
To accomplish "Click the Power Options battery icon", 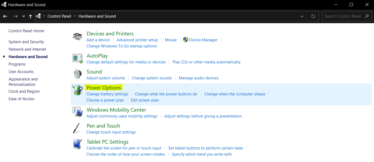I will [x=77, y=91].
